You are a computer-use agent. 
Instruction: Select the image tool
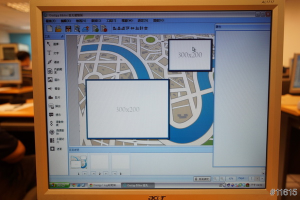click(x=53, y=79)
